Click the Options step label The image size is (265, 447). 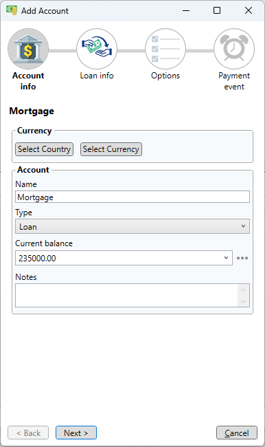coord(165,76)
